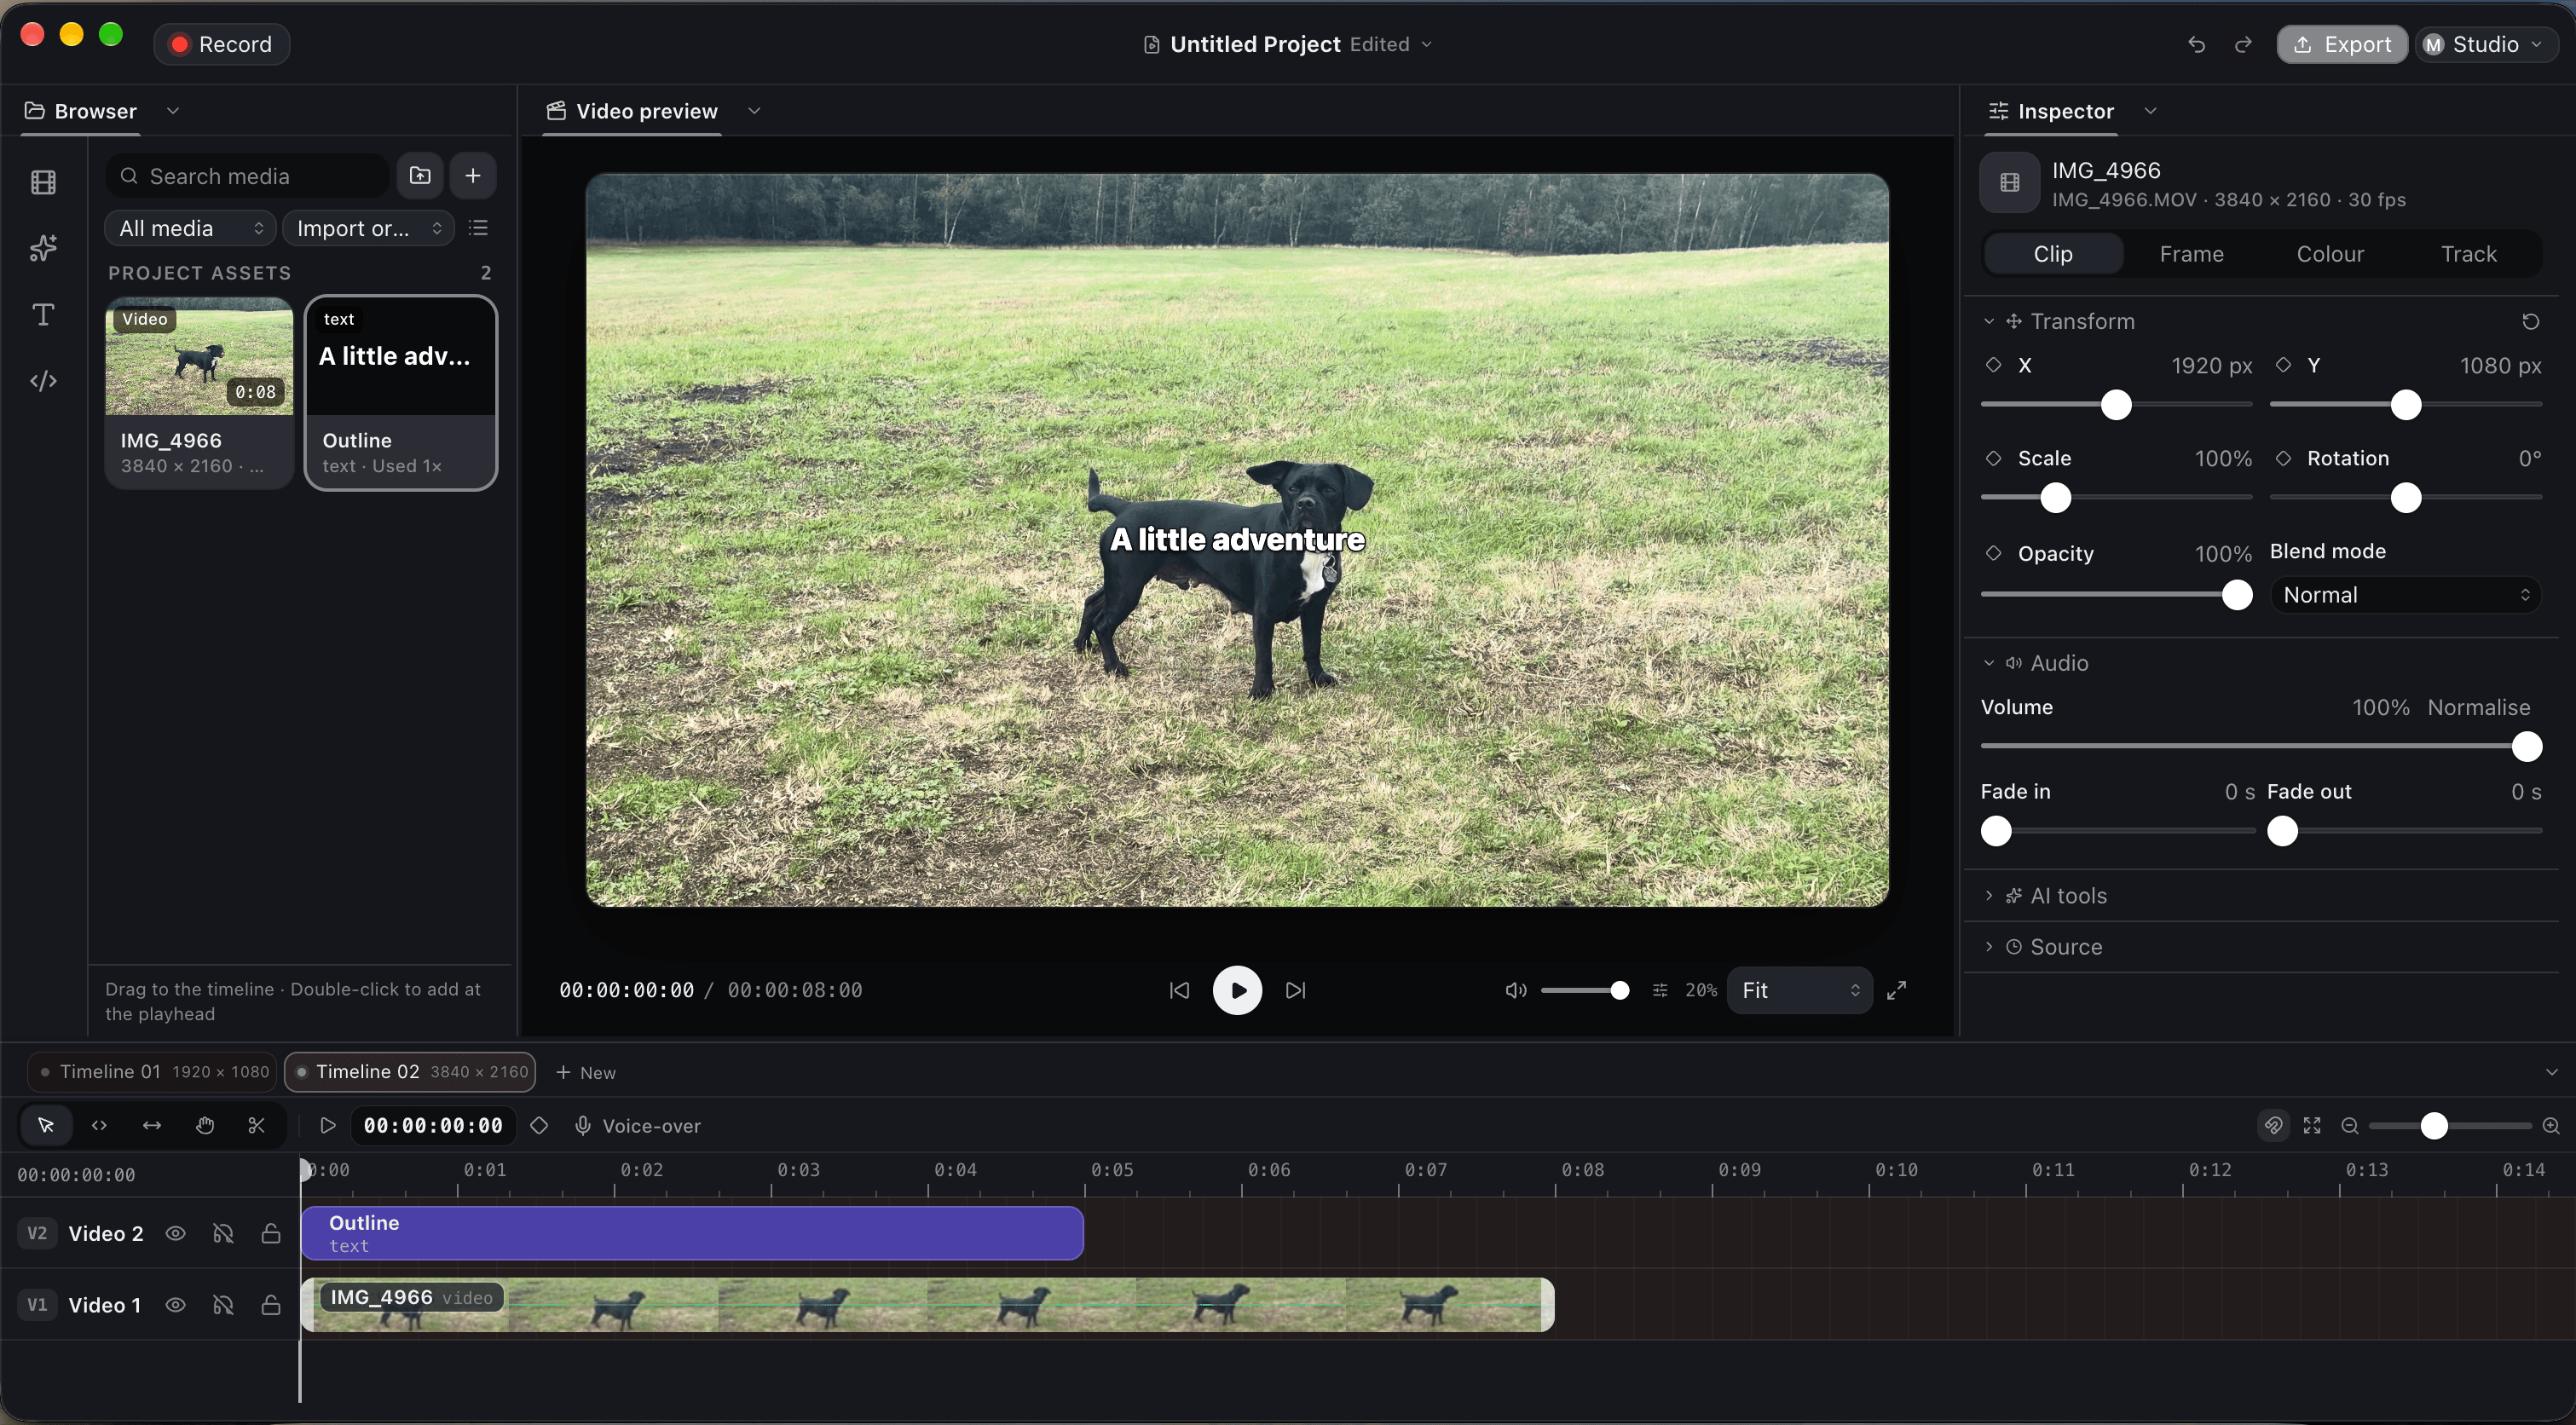Click the import folder icon

[420, 176]
